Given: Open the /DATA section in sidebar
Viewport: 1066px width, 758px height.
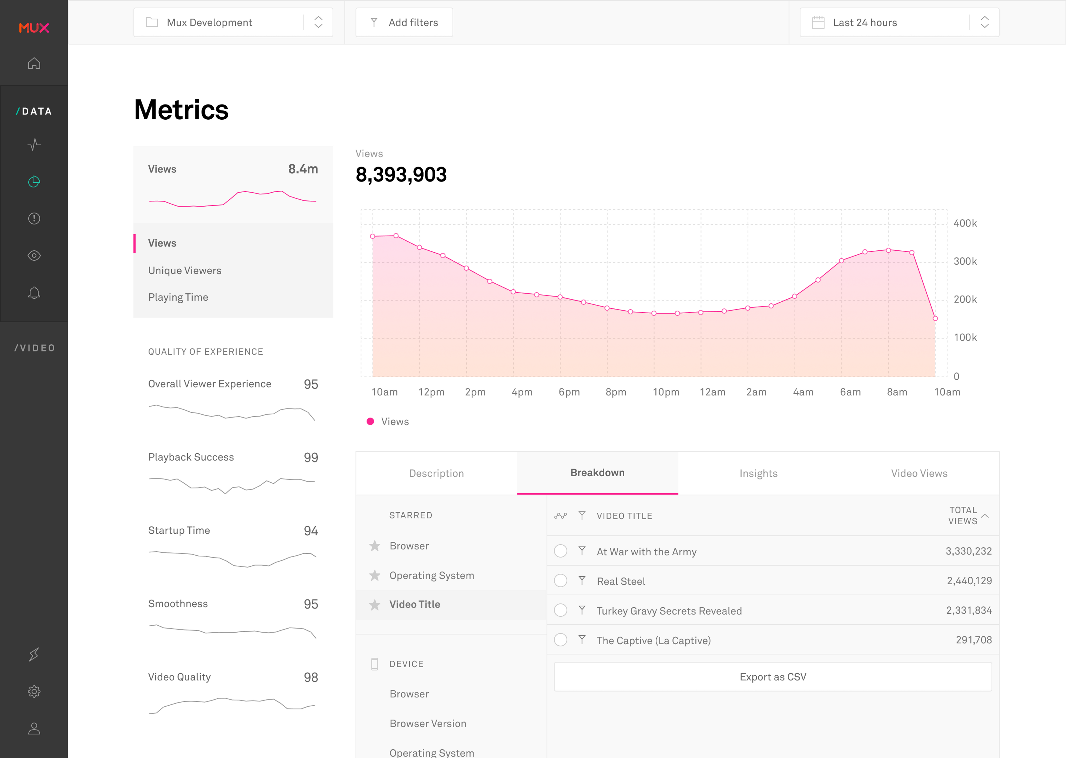Looking at the screenshot, I should click(34, 111).
